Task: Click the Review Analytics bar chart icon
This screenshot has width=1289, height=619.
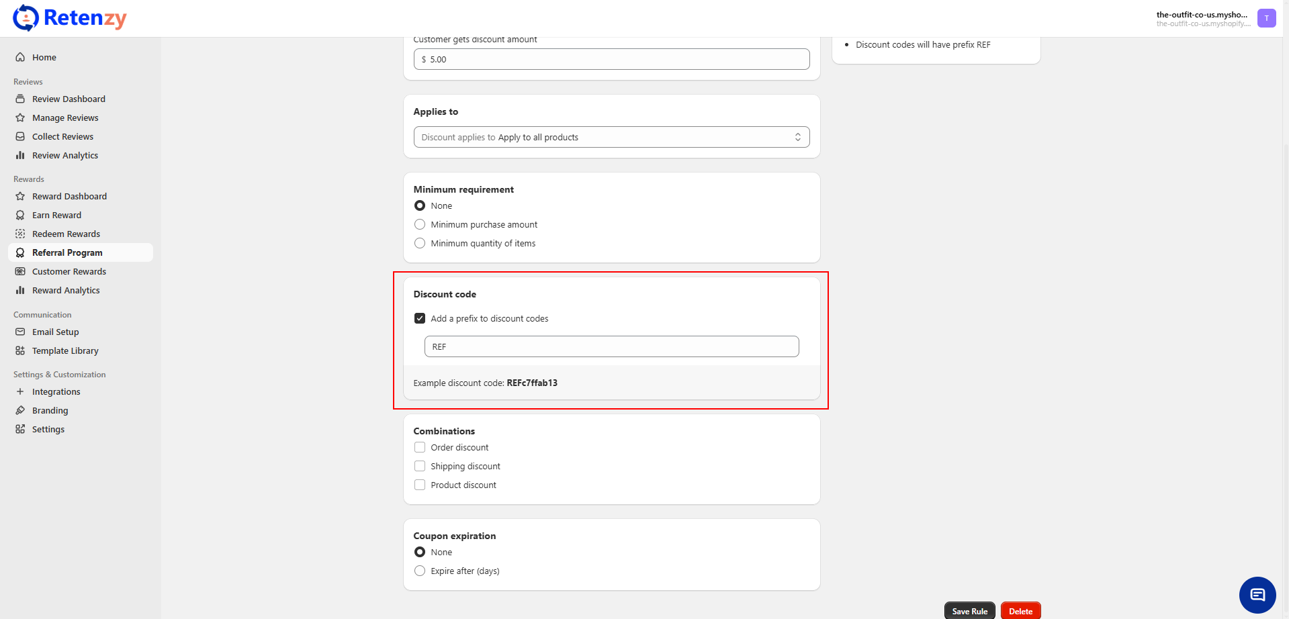Action: [20, 155]
